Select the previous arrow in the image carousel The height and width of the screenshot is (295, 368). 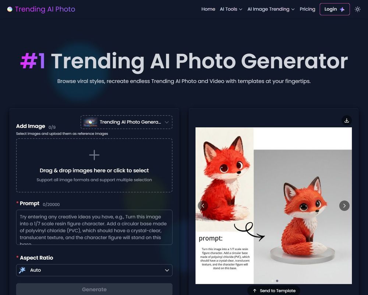[203, 206]
